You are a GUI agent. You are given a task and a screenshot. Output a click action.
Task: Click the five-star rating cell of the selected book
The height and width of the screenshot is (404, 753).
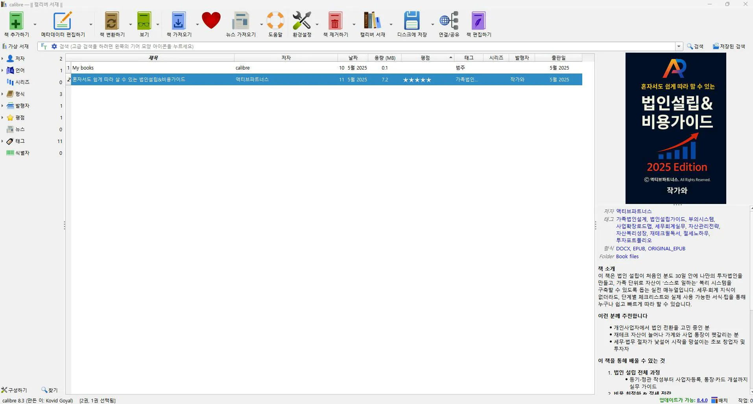[417, 80]
